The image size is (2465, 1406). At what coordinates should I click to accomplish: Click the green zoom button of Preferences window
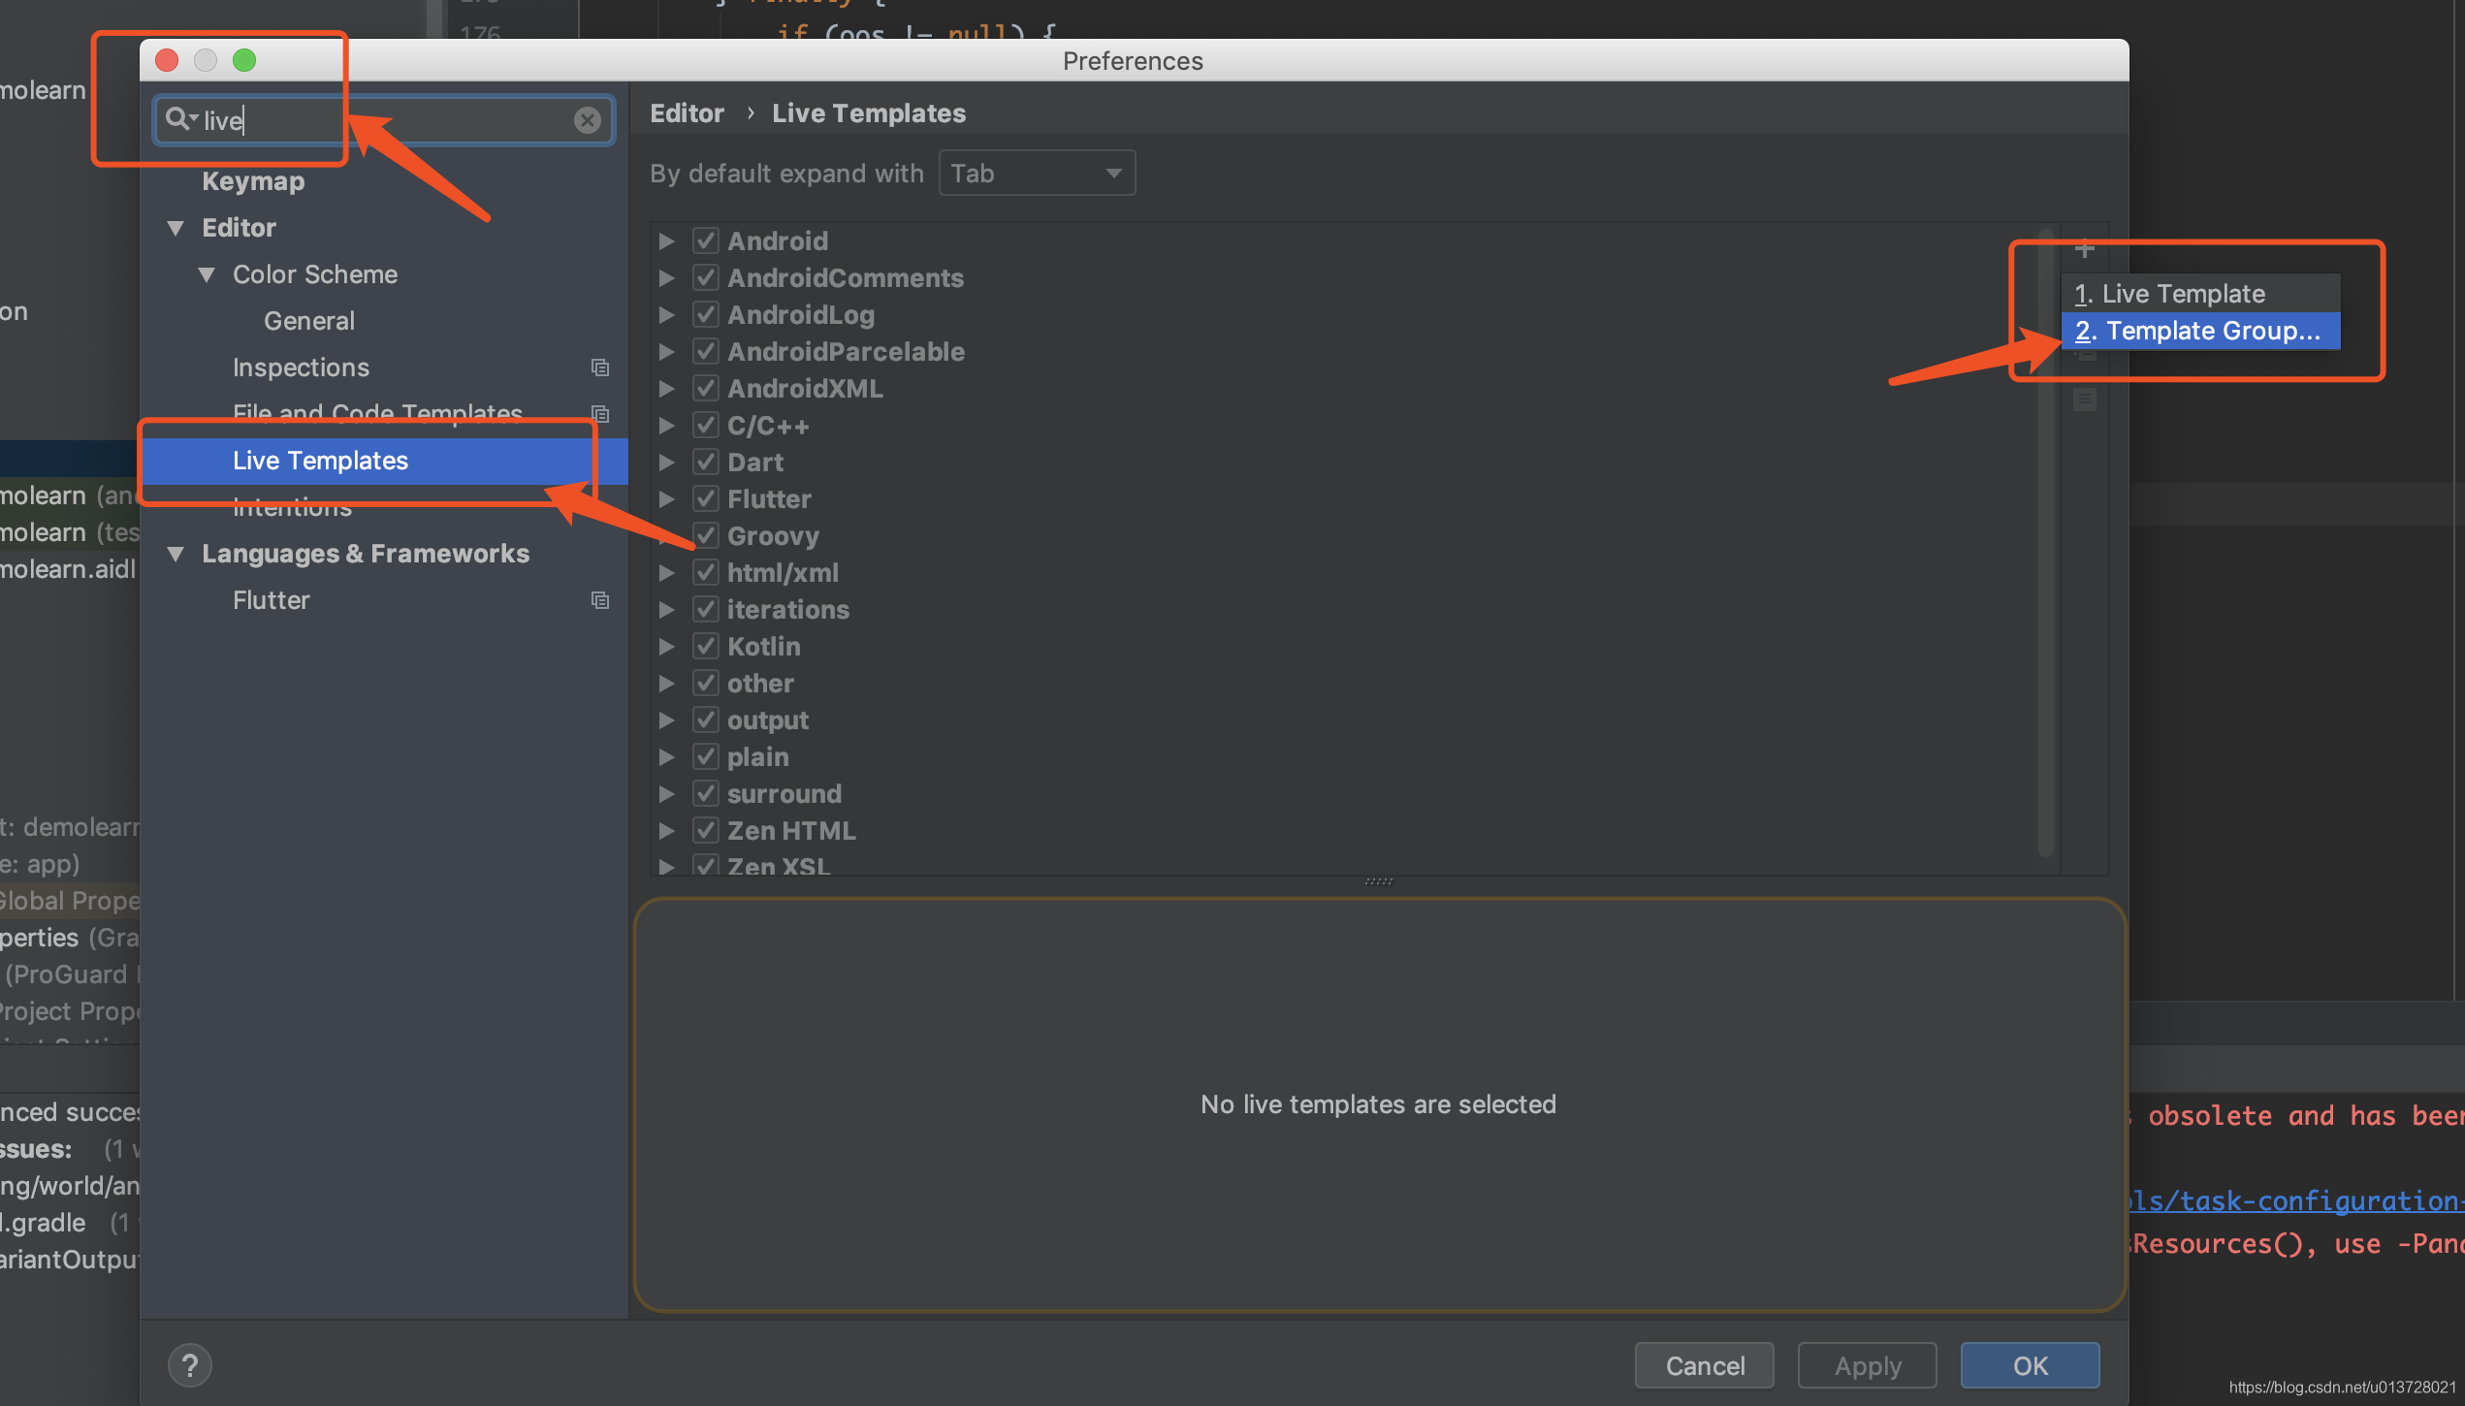click(x=244, y=60)
